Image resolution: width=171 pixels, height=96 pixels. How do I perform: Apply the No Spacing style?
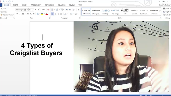96,12
